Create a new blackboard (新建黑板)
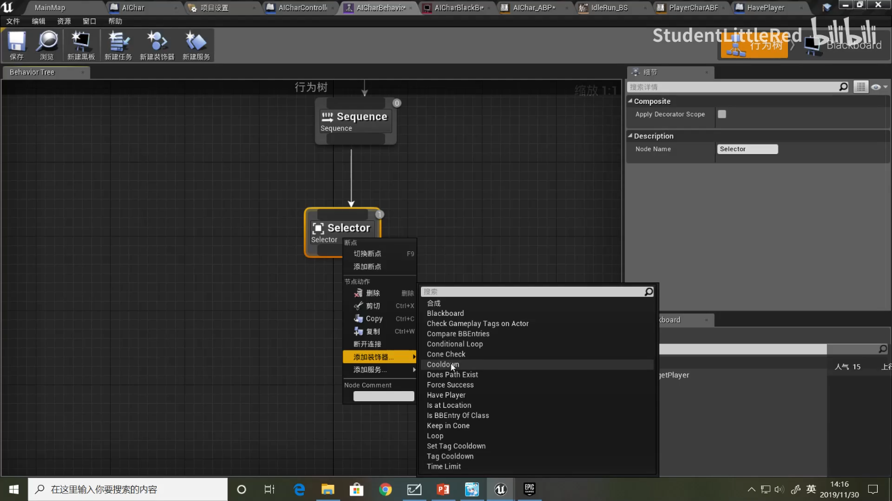 [81, 45]
